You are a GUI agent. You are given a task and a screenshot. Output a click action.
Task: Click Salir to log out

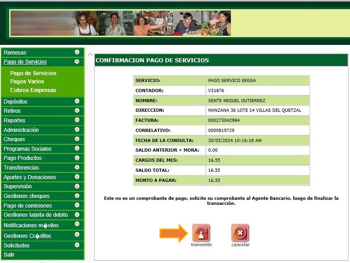tap(9, 255)
